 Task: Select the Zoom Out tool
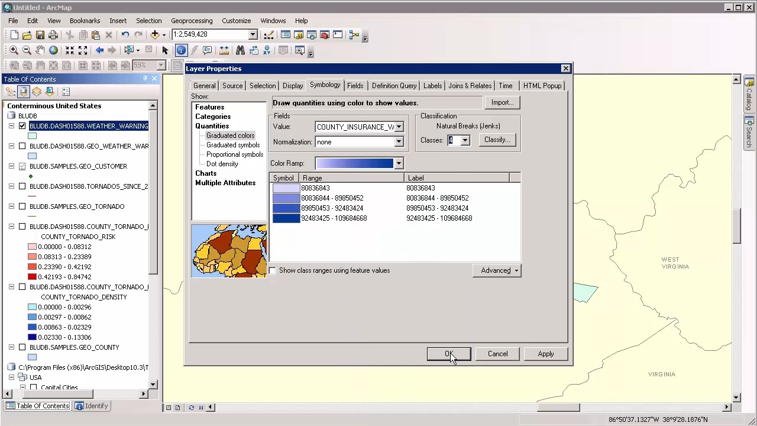pos(27,50)
